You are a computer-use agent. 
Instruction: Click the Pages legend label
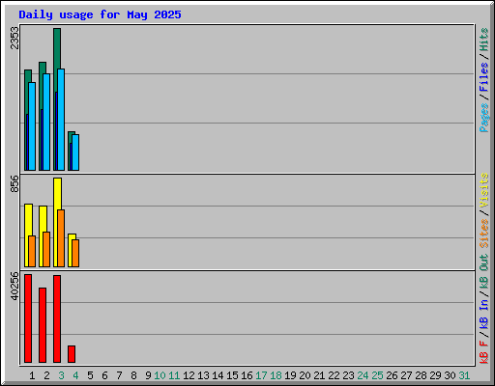[x=484, y=118]
